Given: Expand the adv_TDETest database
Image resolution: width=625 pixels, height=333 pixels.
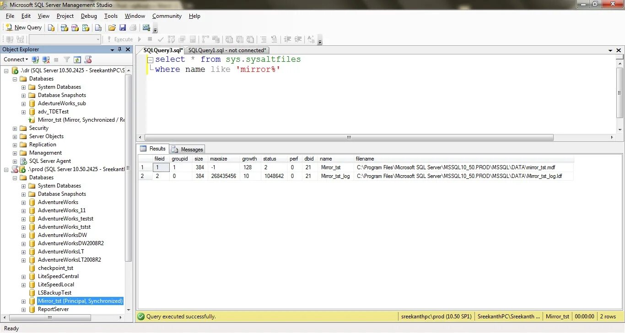Looking at the screenshot, I should (x=23, y=112).
